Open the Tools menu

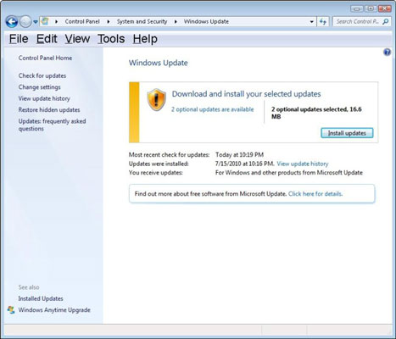pyautogui.click(x=111, y=39)
